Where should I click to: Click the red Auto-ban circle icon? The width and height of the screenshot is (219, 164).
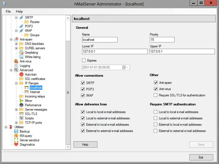(21, 74)
